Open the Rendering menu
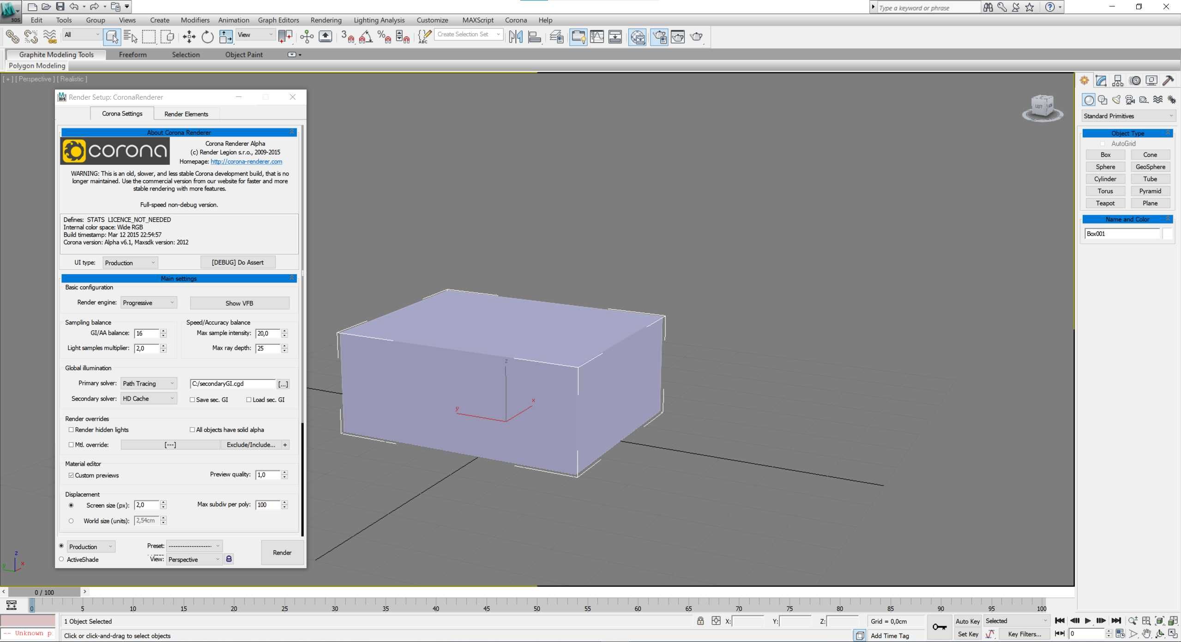 pos(326,20)
